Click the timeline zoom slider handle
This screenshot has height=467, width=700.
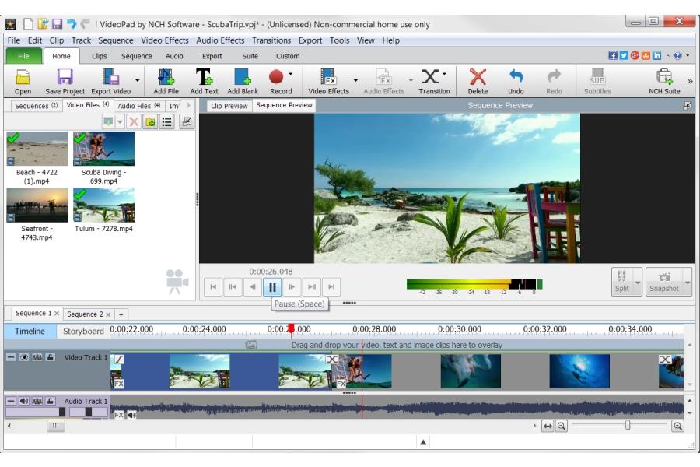(x=628, y=426)
